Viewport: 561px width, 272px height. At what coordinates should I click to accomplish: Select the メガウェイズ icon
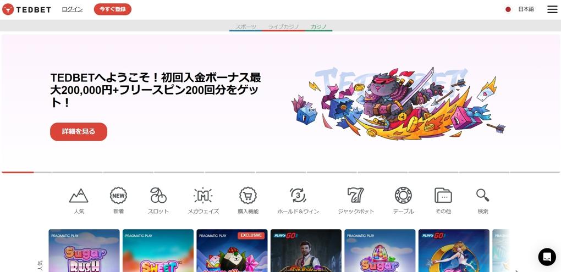[203, 196]
